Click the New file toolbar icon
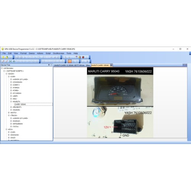 3,57
